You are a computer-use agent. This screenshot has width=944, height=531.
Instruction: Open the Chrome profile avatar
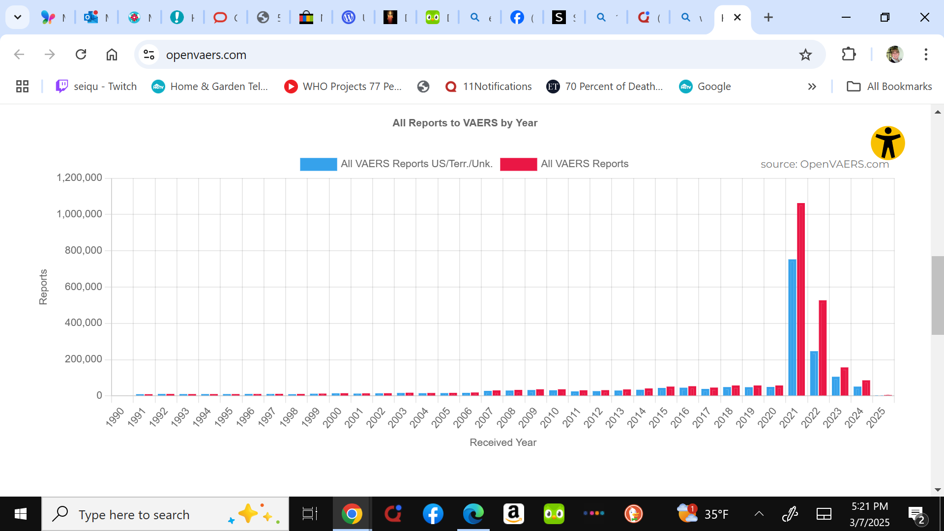pyautogui.click(x=894, y=55)
